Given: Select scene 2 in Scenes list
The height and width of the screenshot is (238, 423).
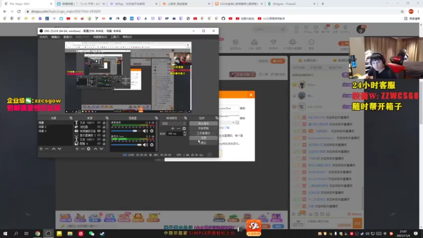Looking at the screenshot, I should point(55,126).
